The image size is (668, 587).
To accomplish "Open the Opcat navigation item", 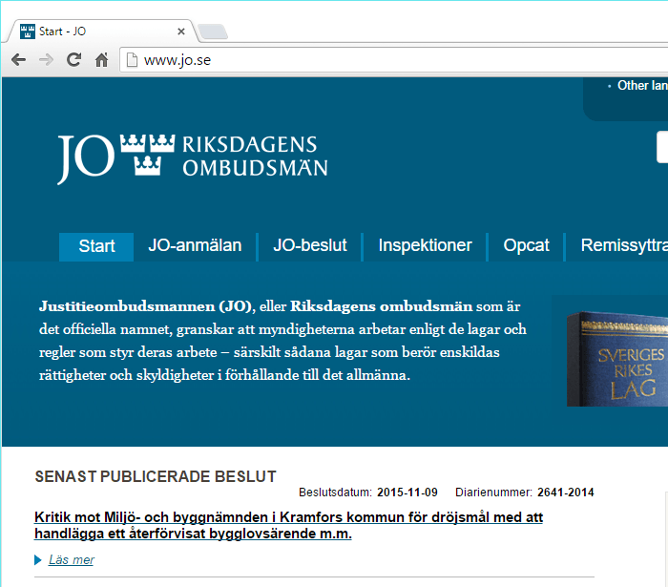I will pyautogui.click(x=526, y=246).
